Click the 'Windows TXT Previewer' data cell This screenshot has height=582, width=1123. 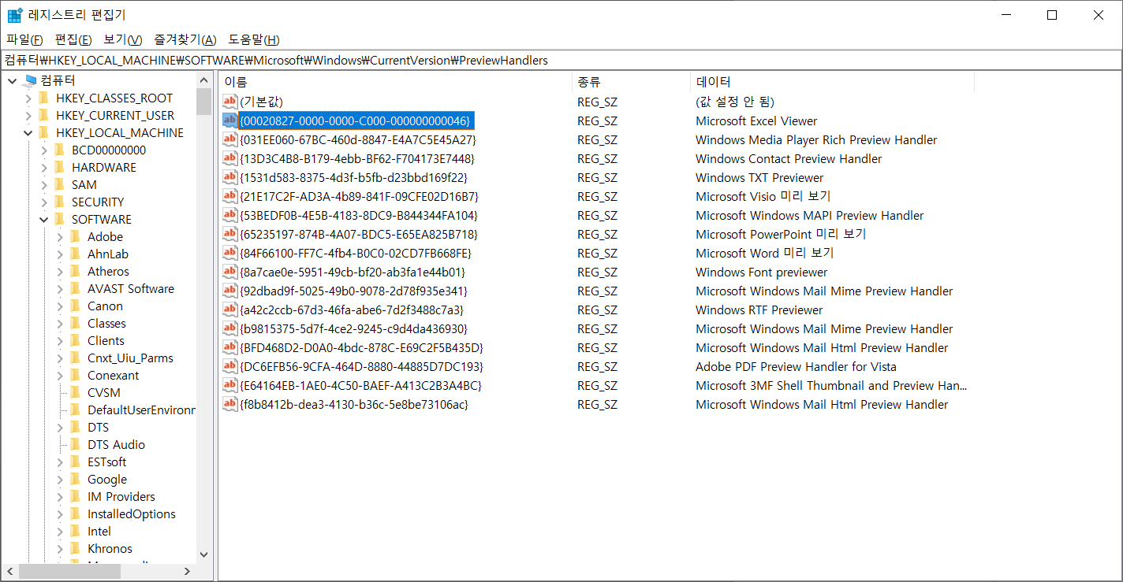point(759,177)
